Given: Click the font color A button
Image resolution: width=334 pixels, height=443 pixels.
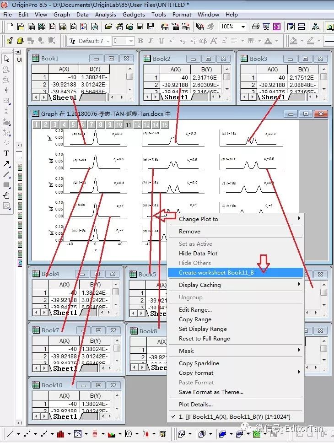Looking at the screenshot, I should point(268,41).
